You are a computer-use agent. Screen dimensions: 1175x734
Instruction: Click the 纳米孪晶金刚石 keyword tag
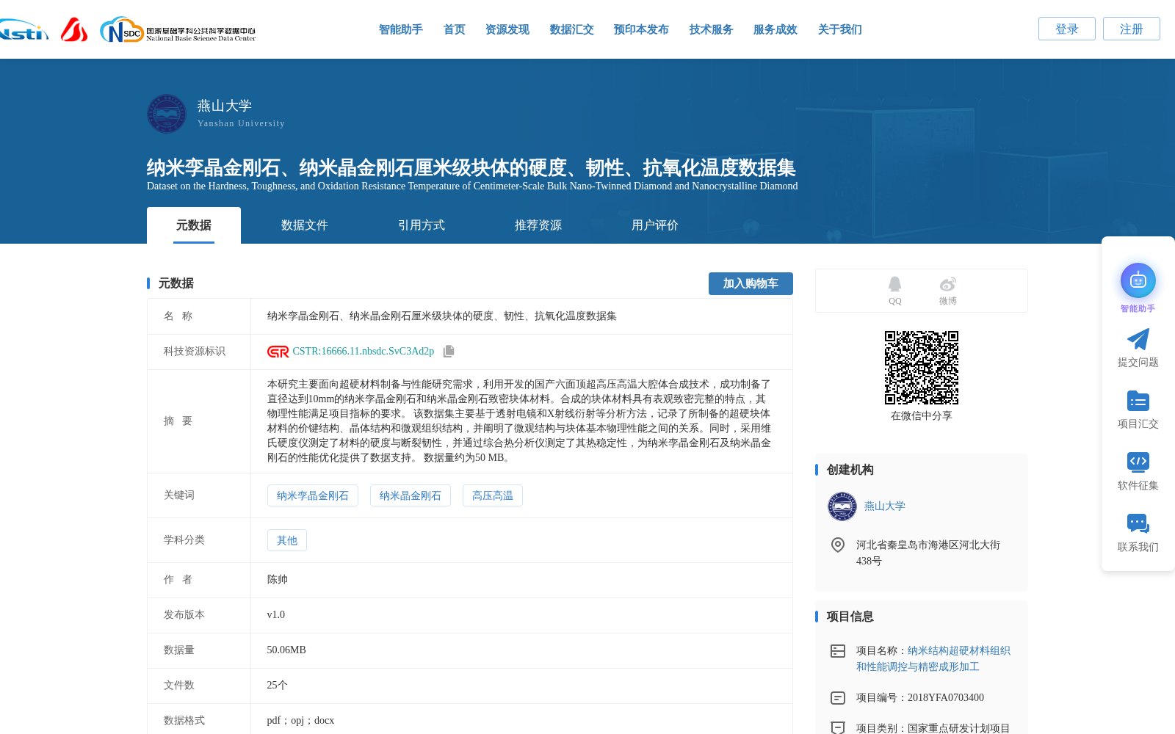pyautogui.click(x=313, y=495)
